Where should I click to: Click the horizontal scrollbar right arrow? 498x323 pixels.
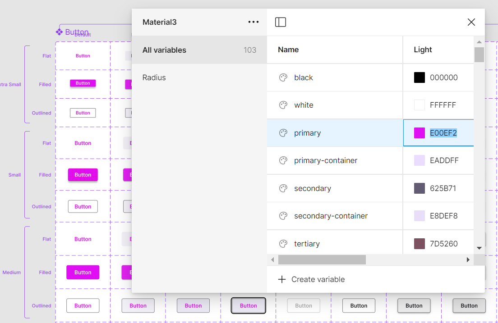468,259
